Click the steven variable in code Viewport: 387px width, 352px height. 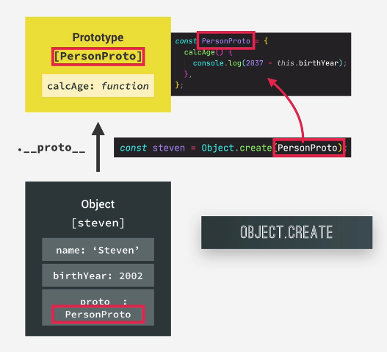[169, 148]
